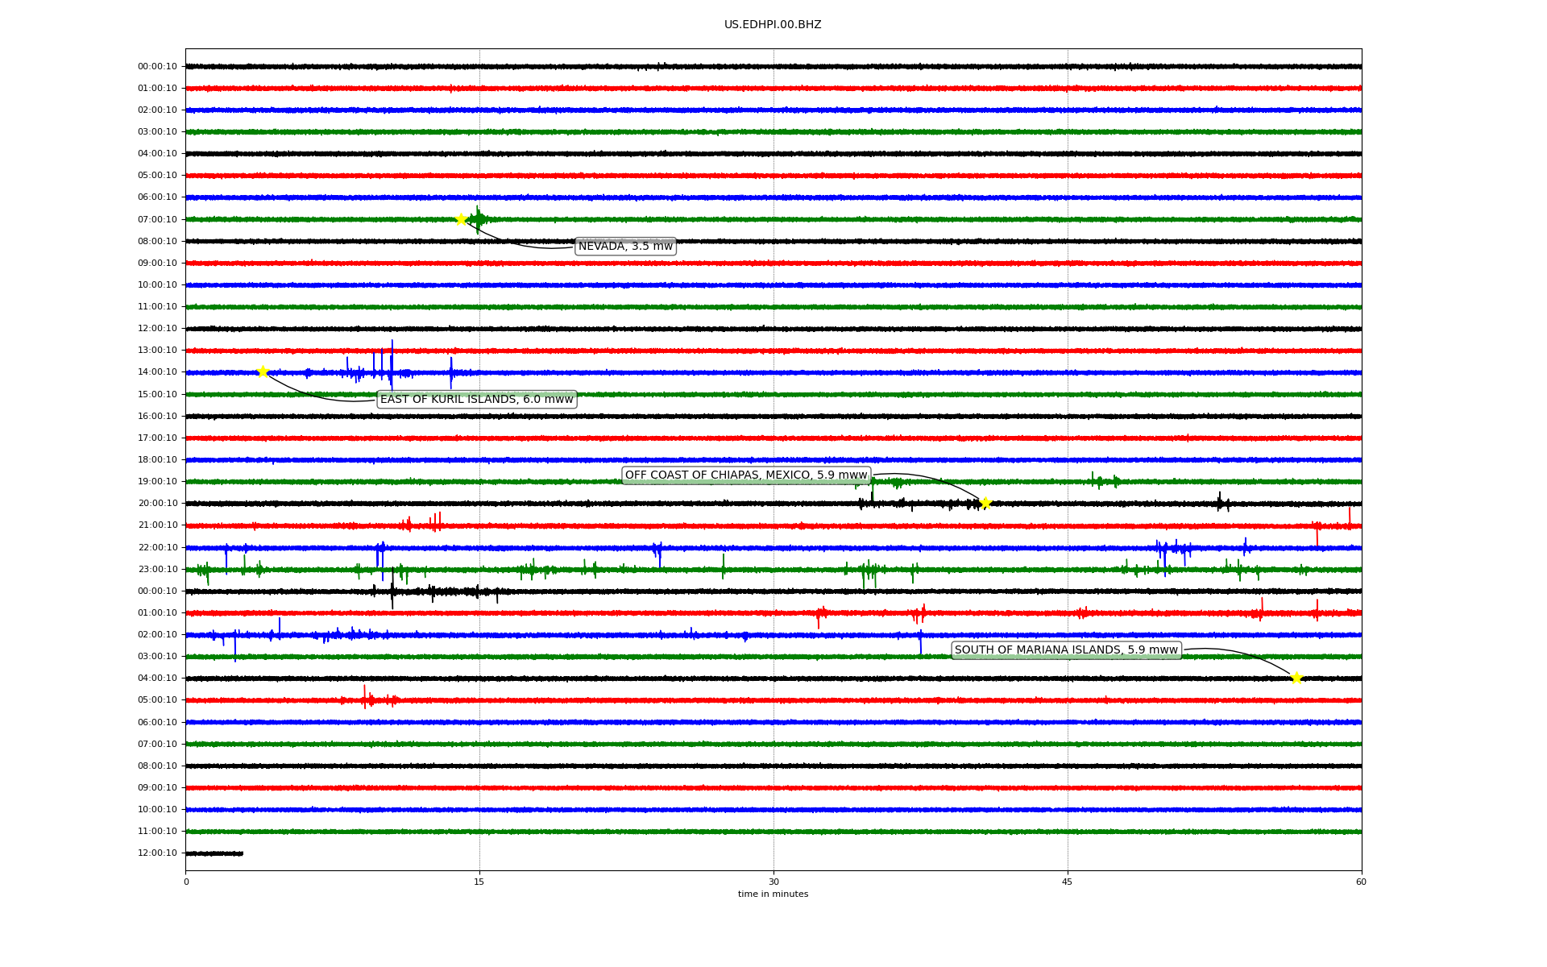
Task: Click the x-axis tick label 60
Action: coord(1361,882)
